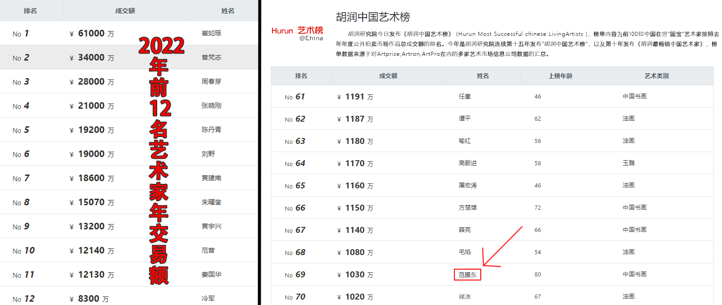Click the amount ¥ 1187 万

coord(355,119)
